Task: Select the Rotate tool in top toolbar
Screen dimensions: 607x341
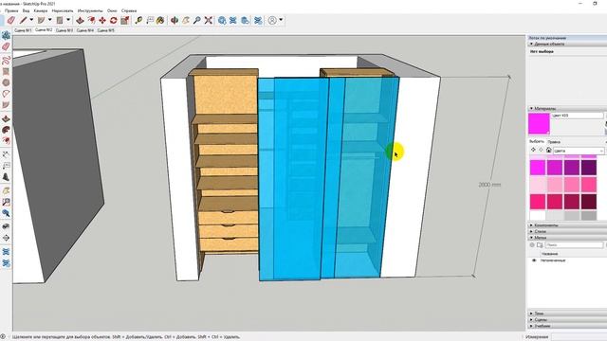Action: point(114,20)
